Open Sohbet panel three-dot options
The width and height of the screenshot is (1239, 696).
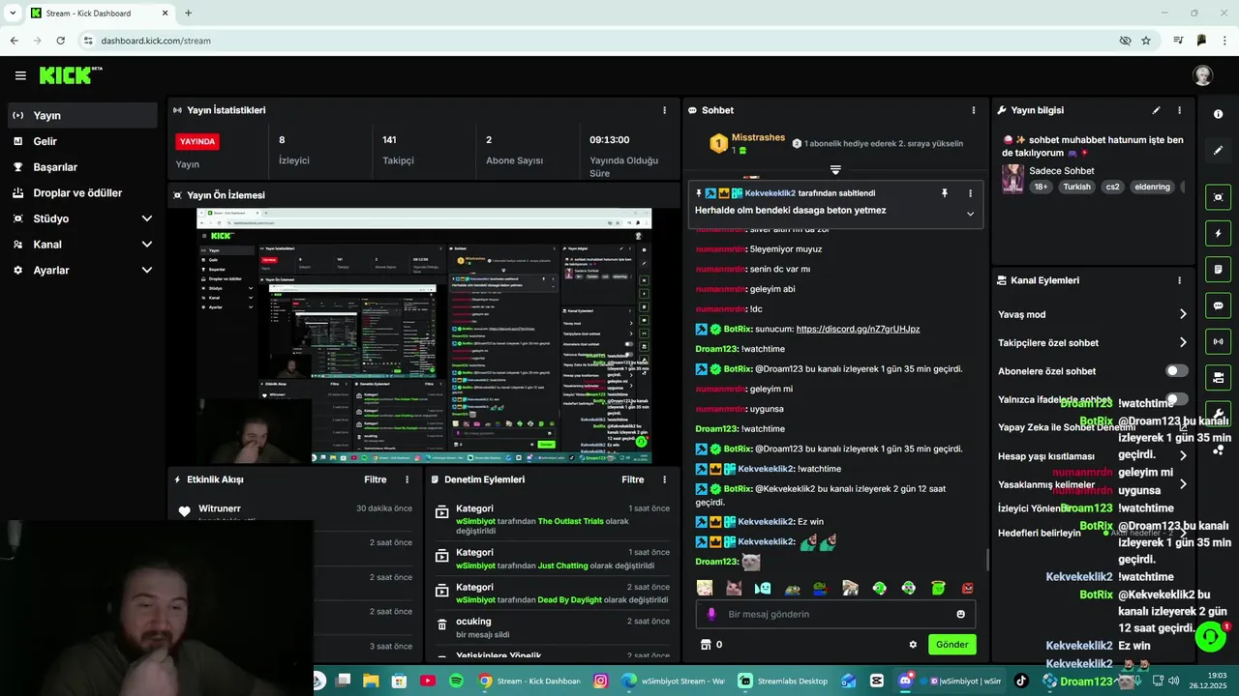(x=973, y=110)
